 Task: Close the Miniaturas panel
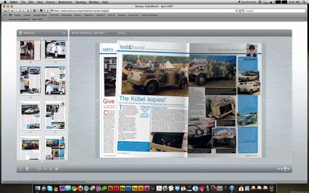[x=64, y=33]
